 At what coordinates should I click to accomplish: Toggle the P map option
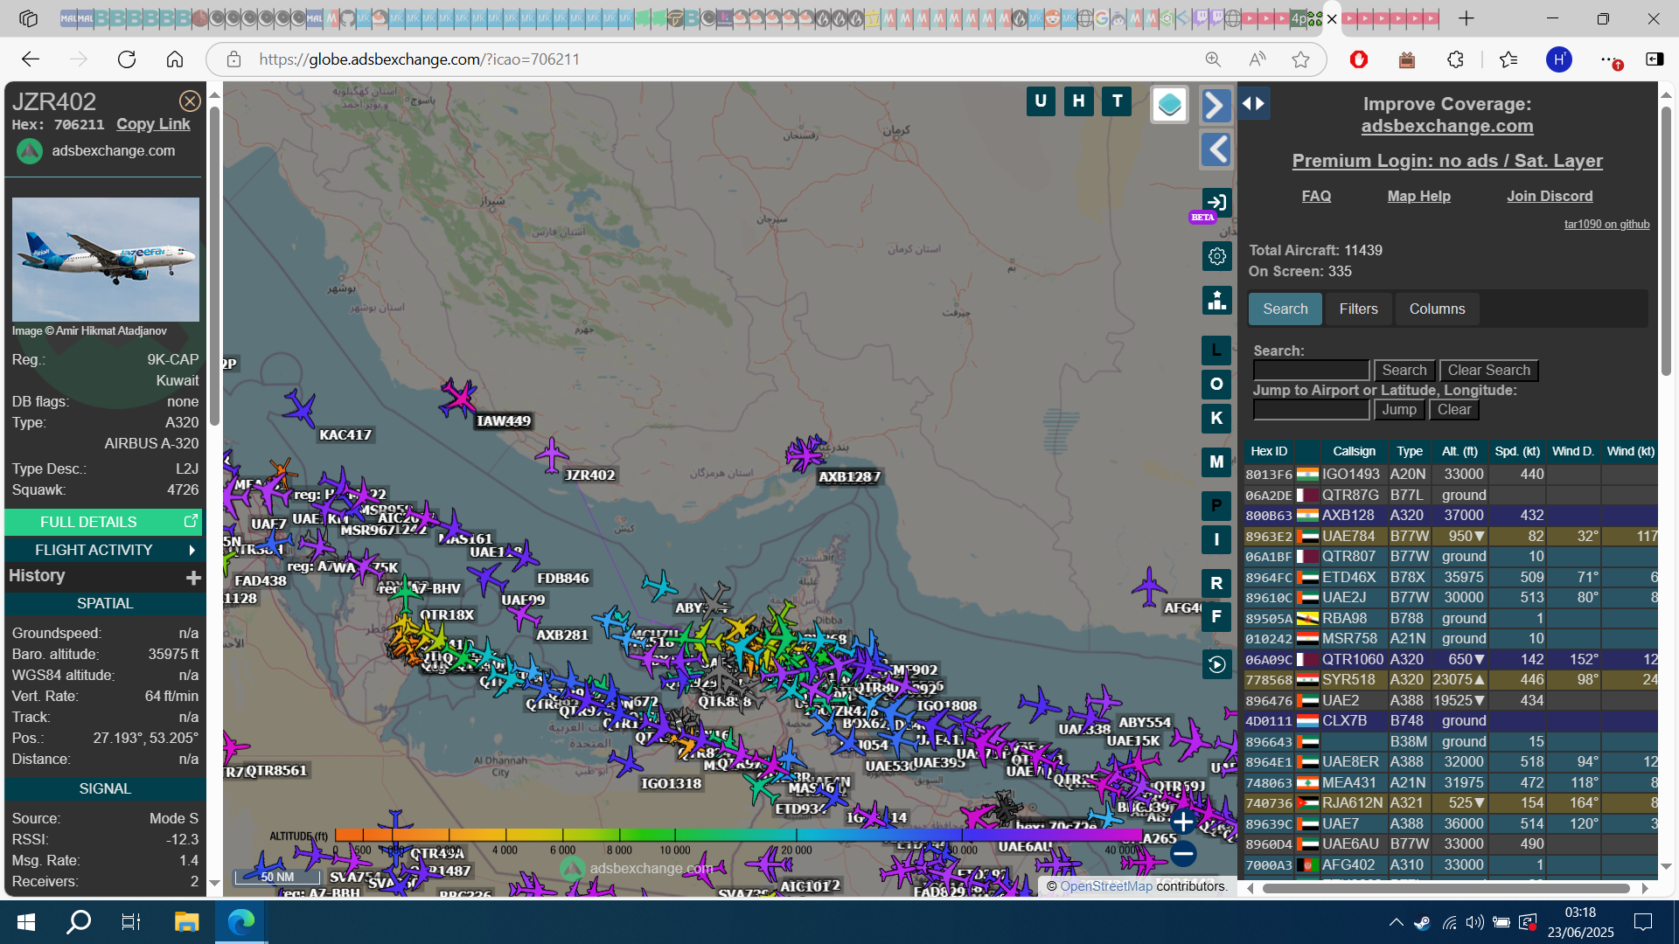point(1216,505)
